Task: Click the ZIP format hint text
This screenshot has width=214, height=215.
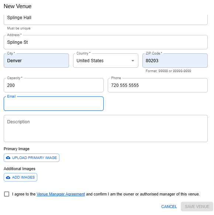Action: click(168, 71)
